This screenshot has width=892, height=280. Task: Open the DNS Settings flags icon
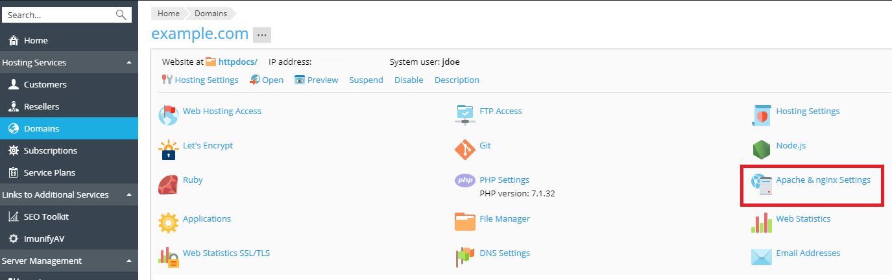click(x=465, y=257)
